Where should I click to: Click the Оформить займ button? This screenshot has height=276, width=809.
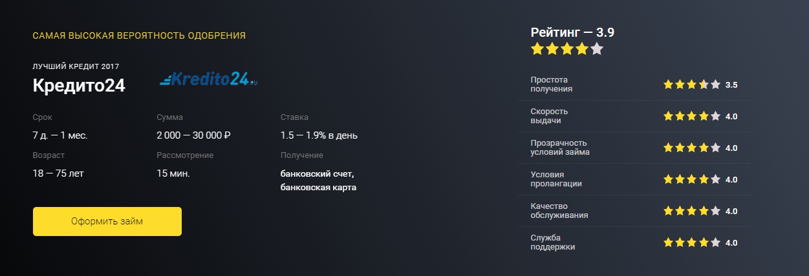pos(107,221)
